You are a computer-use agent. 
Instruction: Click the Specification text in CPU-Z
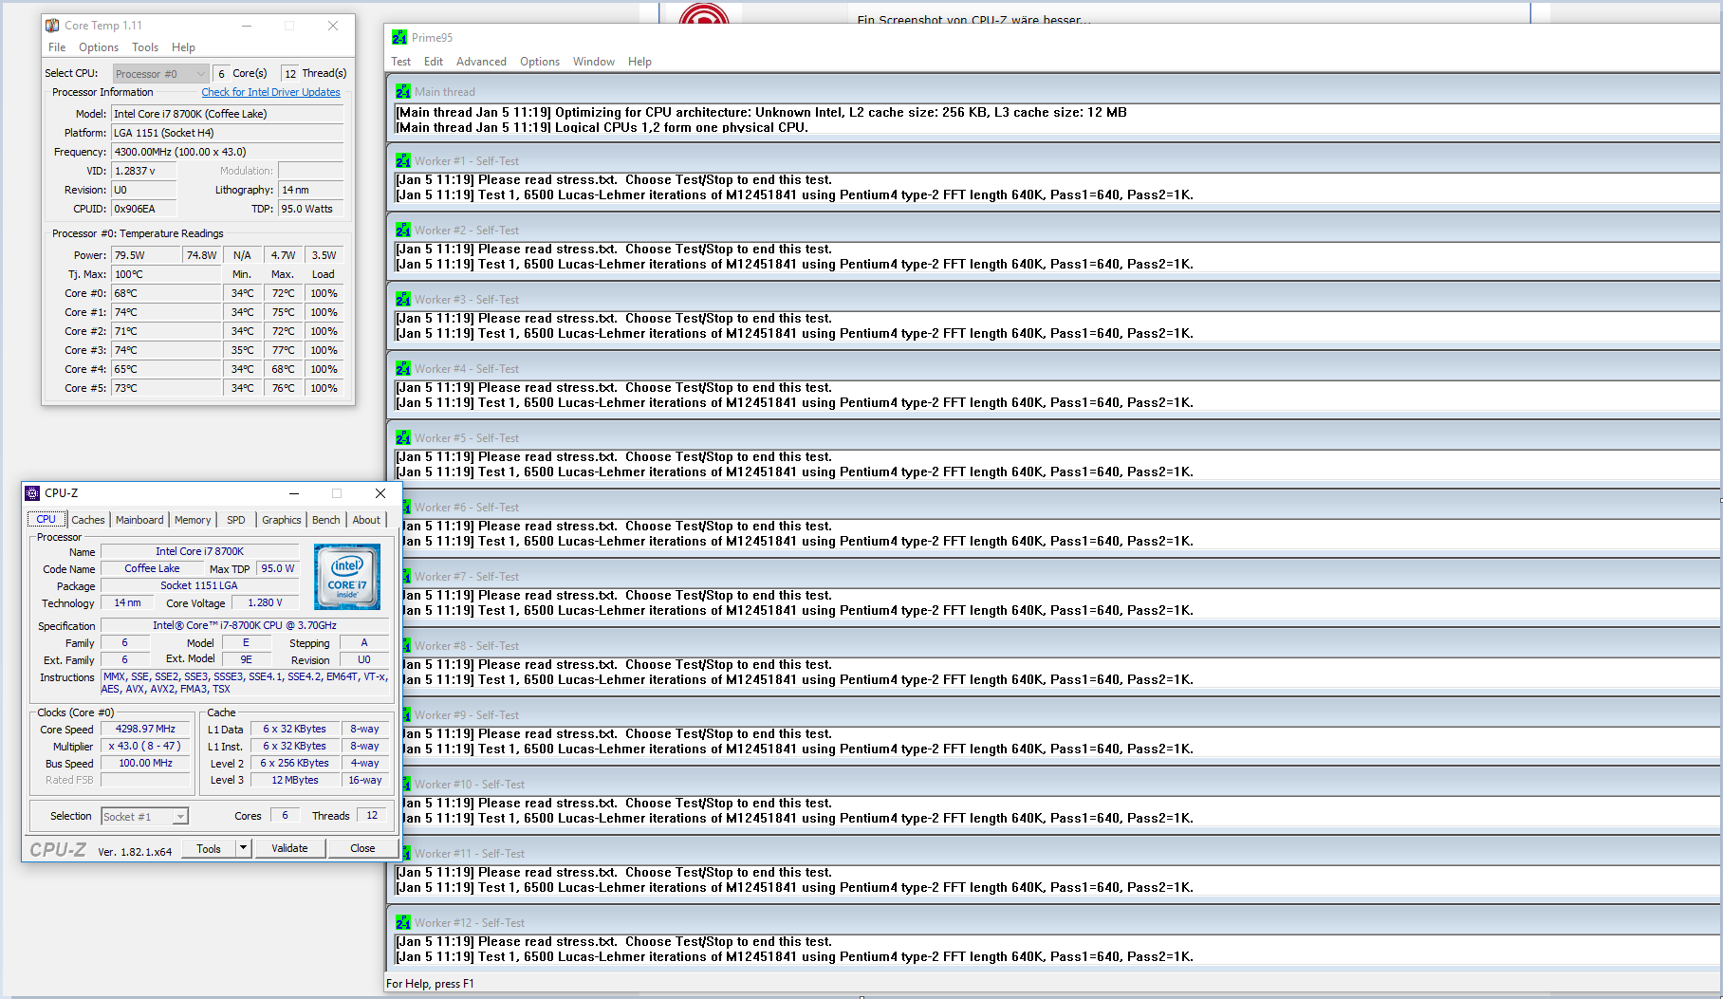[x=245, y=625]
